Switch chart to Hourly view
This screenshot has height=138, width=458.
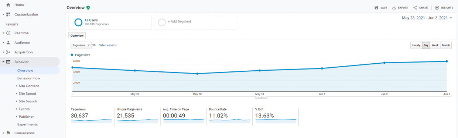pos(416,45)
